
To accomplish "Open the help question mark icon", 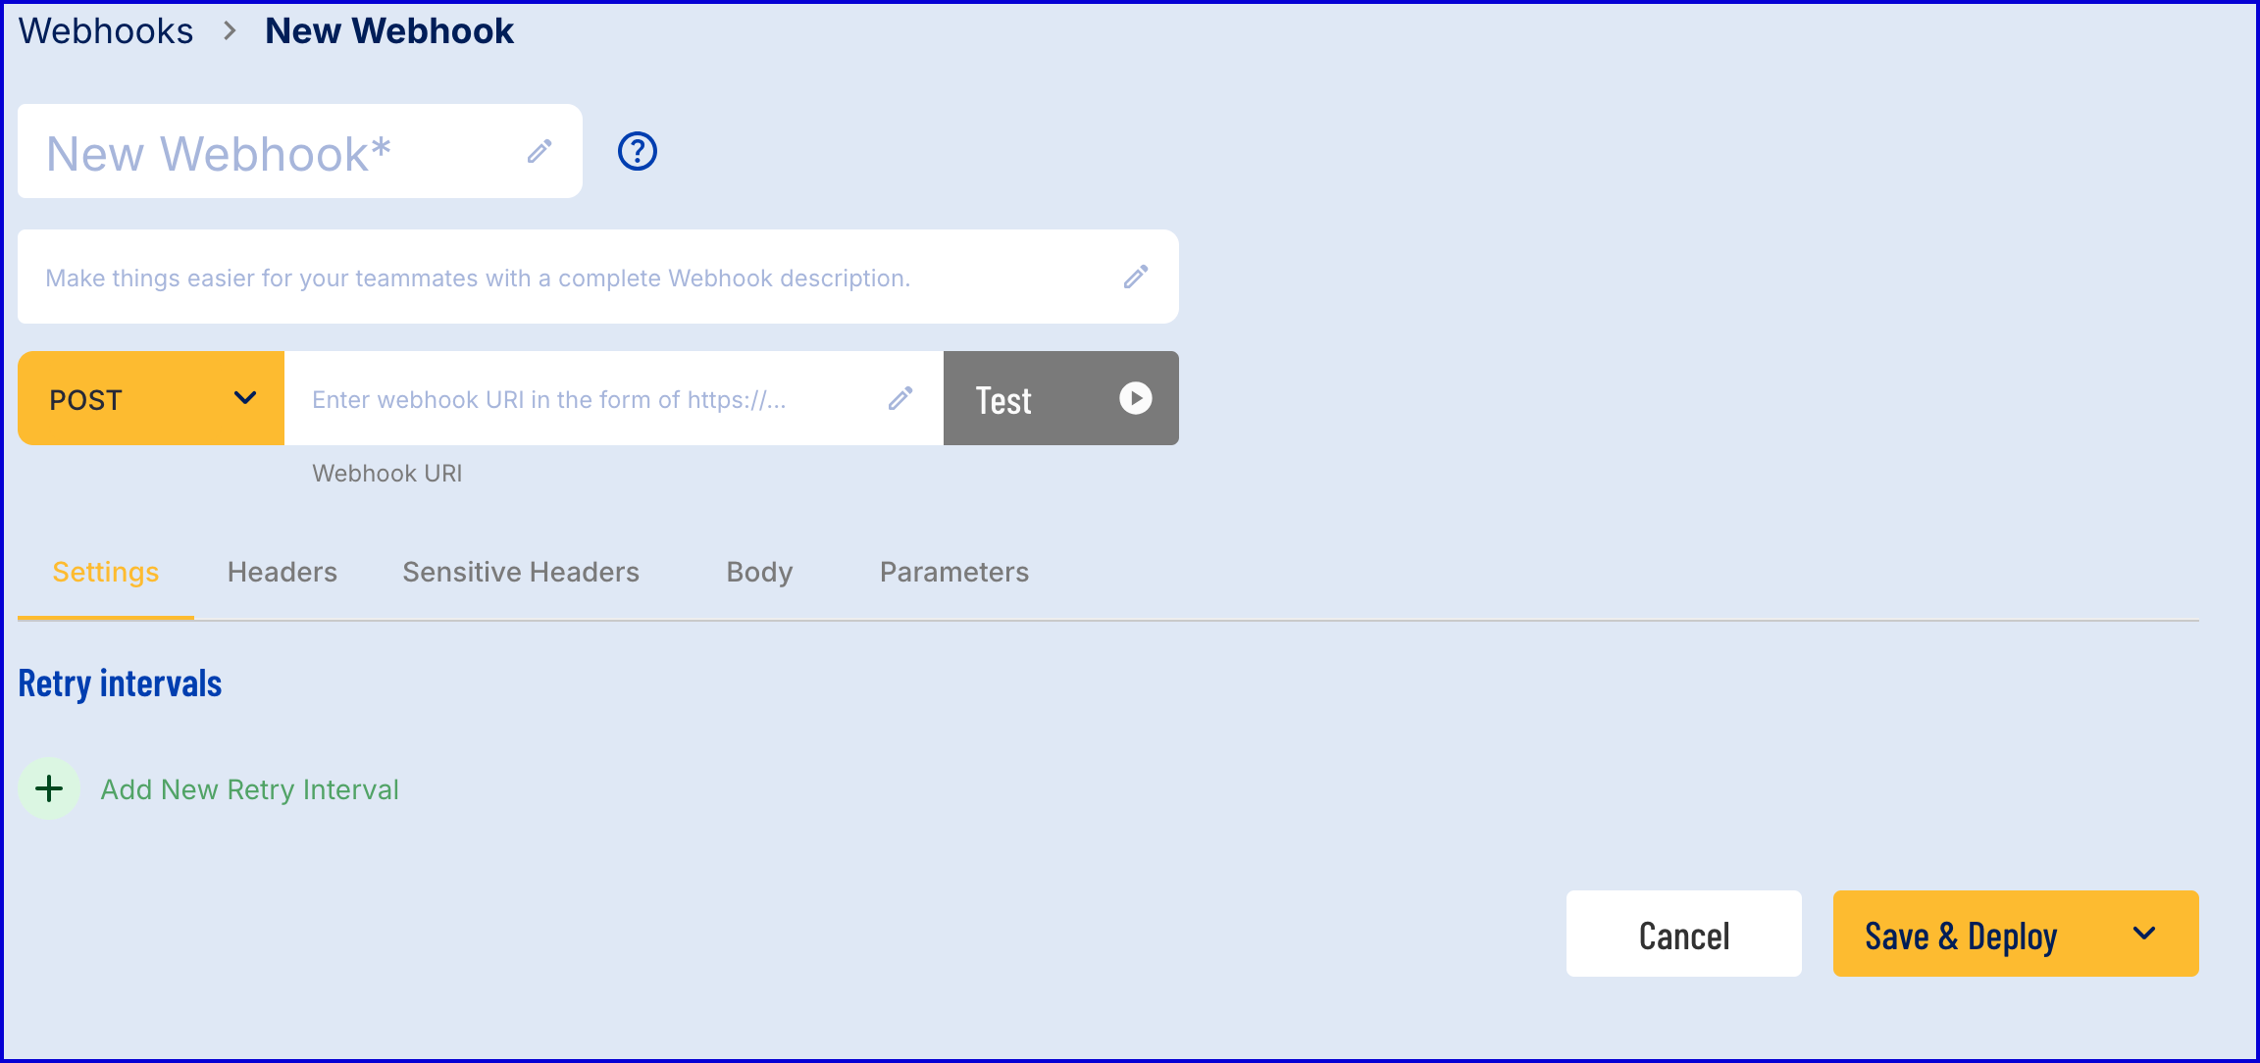I will point(638,151).
